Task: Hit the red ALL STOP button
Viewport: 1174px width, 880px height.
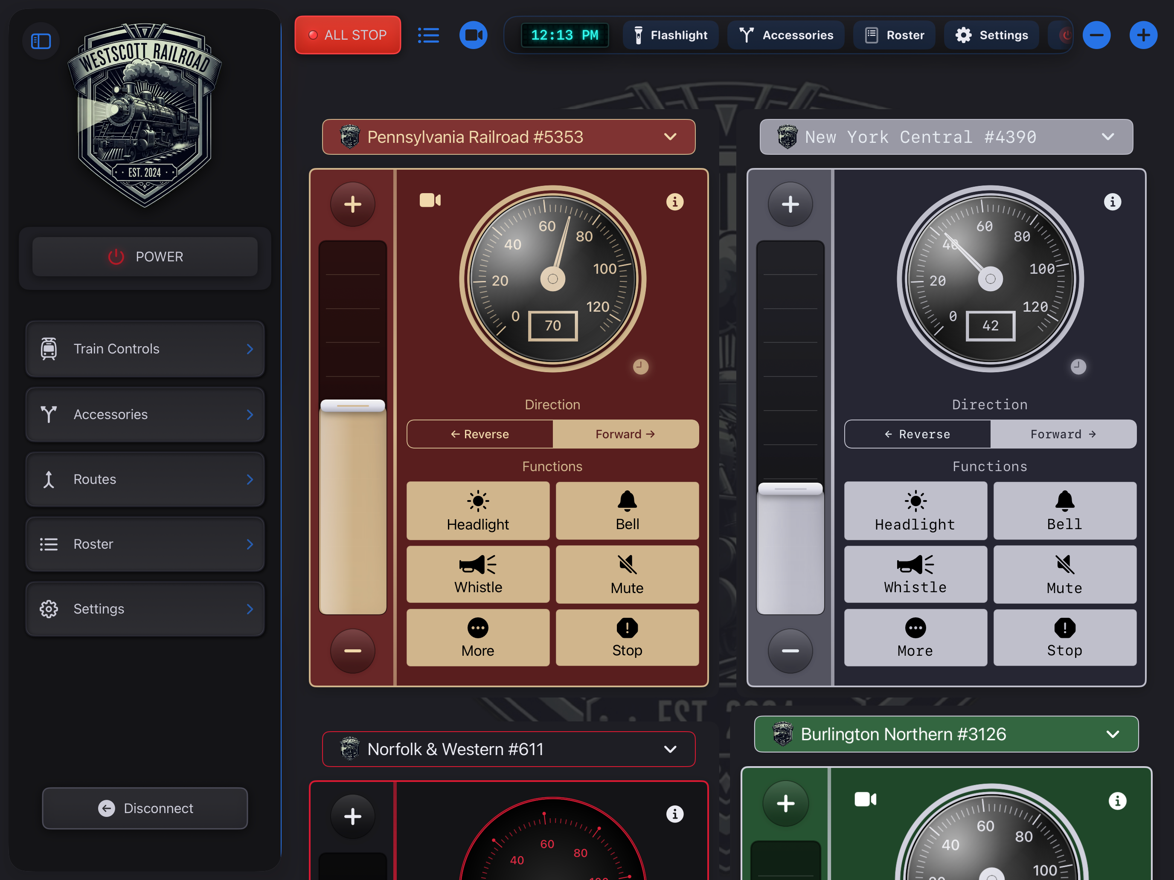Action: 348,35
